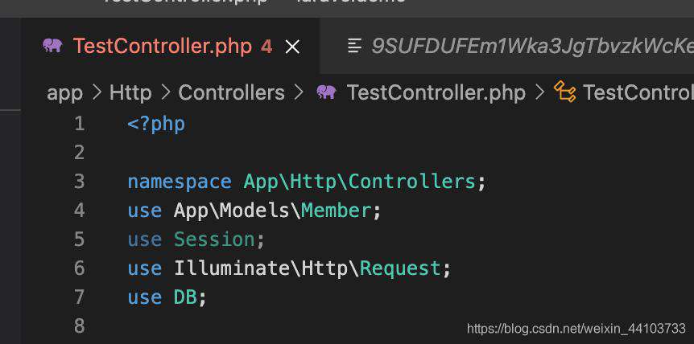694x344 pixels.
Task: Click the chevron after Controllers in breadcrumb
Action: (299, 92)
